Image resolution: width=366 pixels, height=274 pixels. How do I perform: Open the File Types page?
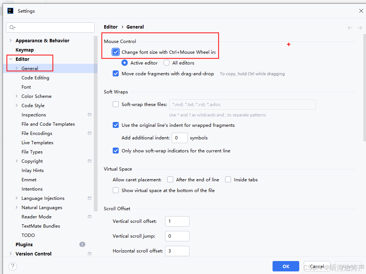pyautogui.click(x=32, y=152)
